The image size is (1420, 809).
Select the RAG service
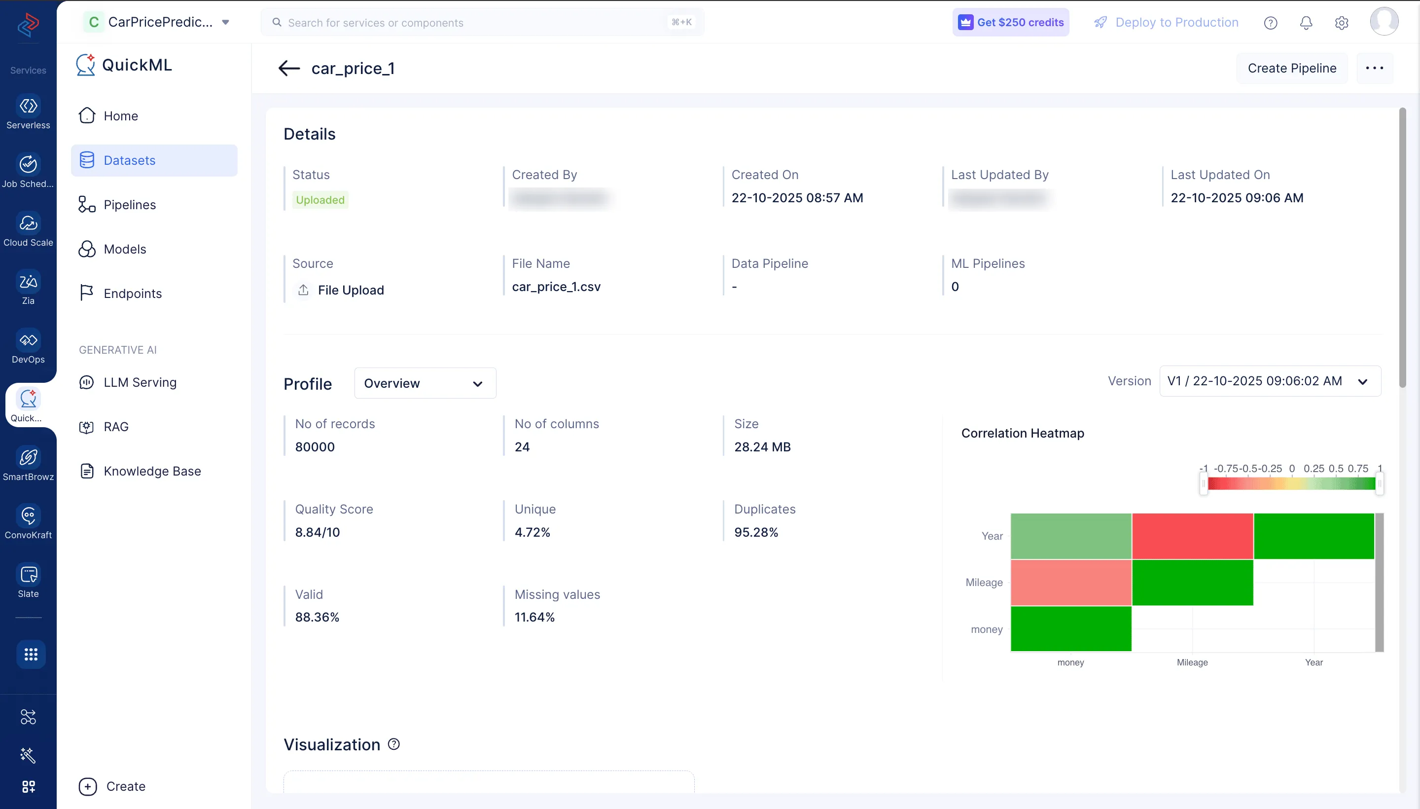click(x=116, y=426)
